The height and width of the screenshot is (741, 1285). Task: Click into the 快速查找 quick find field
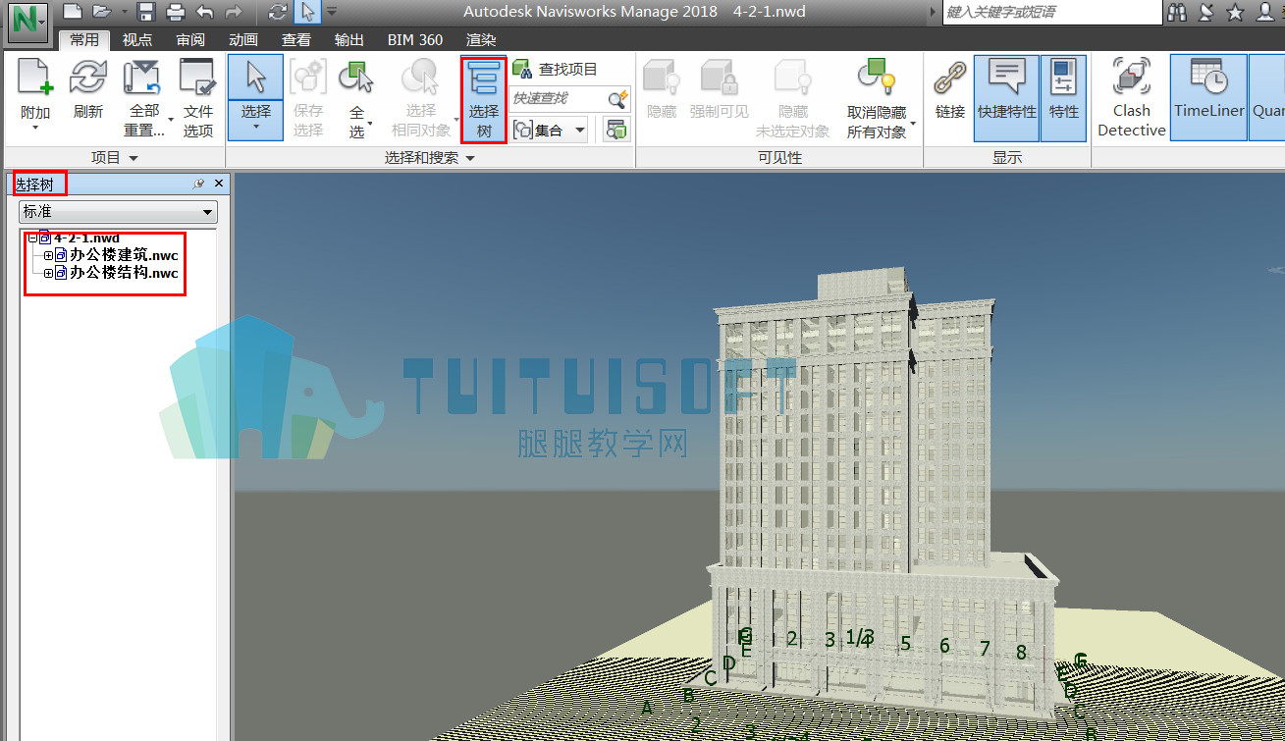pyautogui.click(x=559, y=99)
